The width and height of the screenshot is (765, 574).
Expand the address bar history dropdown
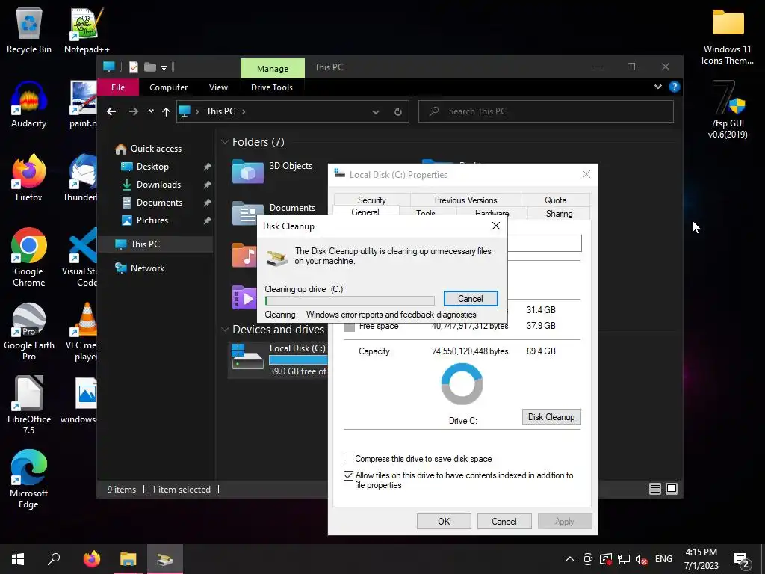point(376,112)
